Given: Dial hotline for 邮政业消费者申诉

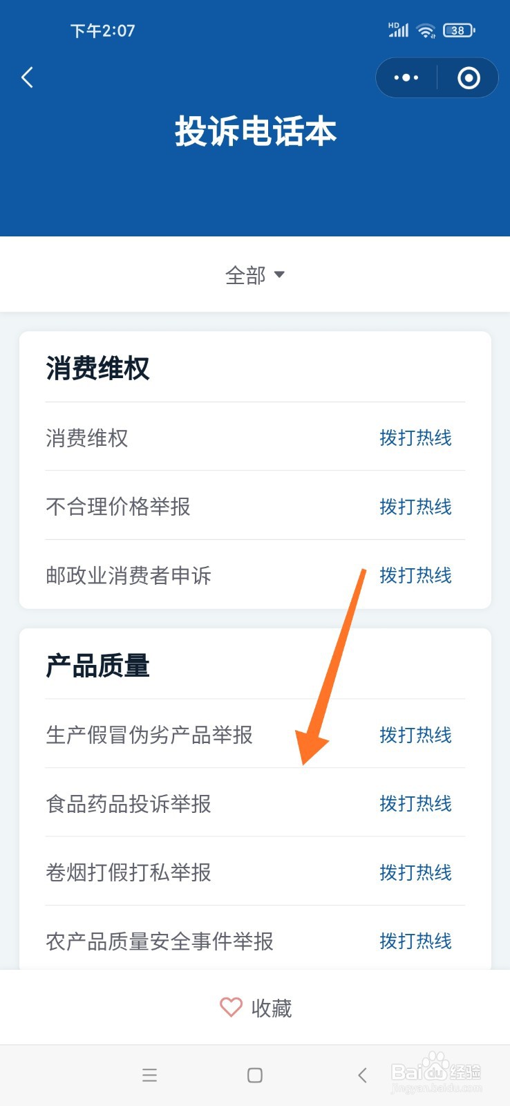Looking at the screenshot, I should point(415,575).
